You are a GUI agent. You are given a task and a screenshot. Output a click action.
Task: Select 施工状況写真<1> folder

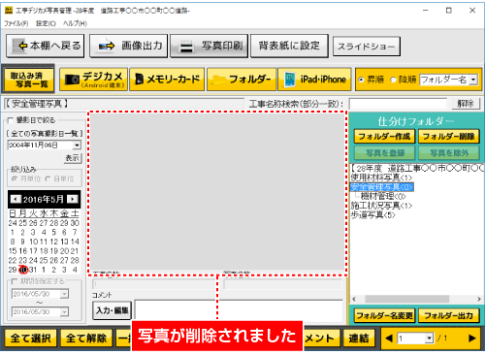[381, 206]
